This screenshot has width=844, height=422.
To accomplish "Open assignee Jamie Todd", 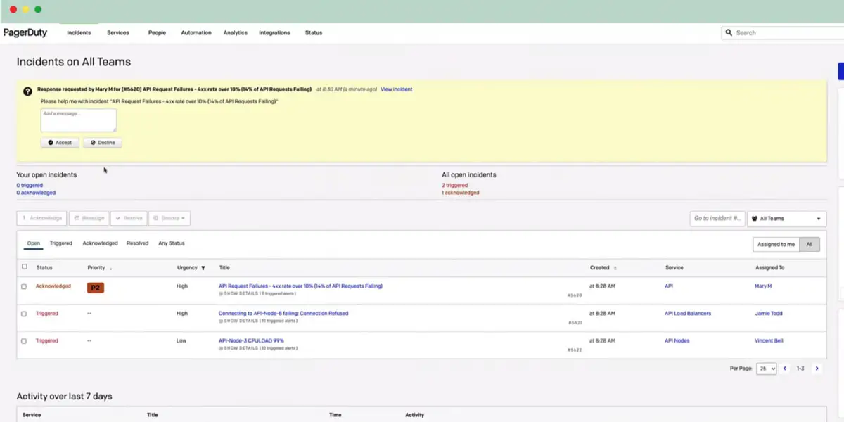I will point(769,314).
